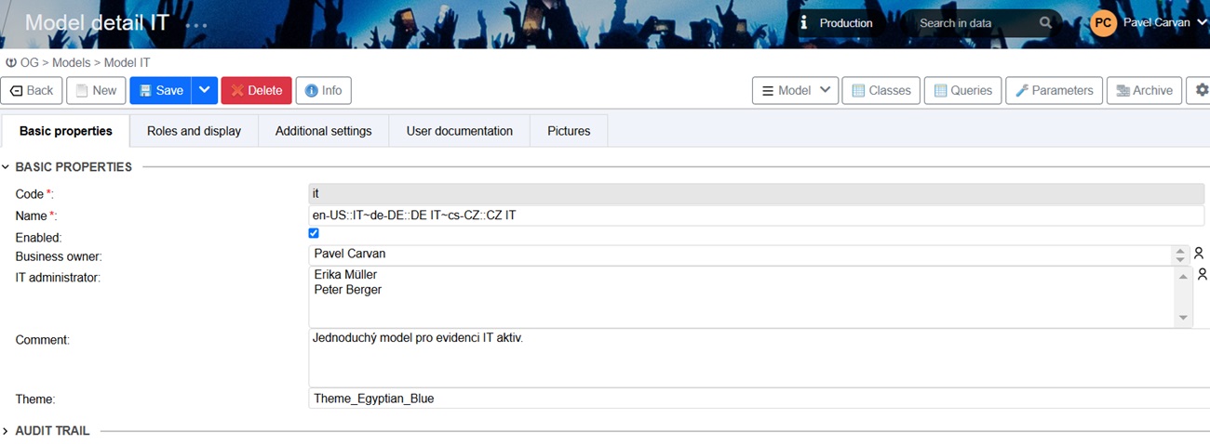
Task: Open Classes from the toolbar
Action: click(881, 90)
